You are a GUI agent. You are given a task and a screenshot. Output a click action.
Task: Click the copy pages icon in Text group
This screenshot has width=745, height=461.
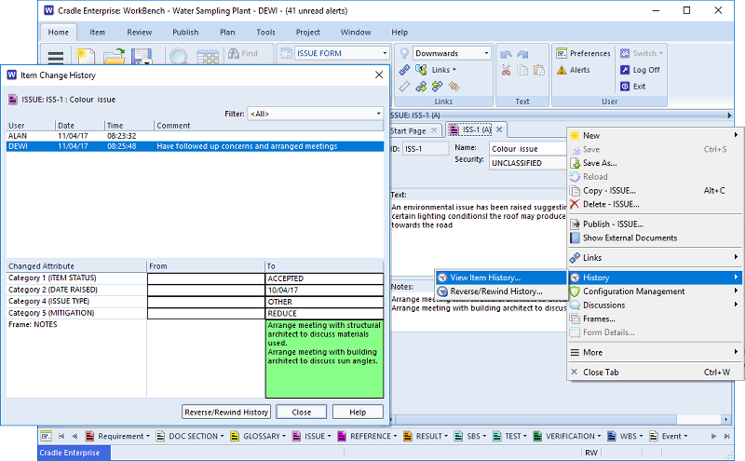click(x=522, y=71)
